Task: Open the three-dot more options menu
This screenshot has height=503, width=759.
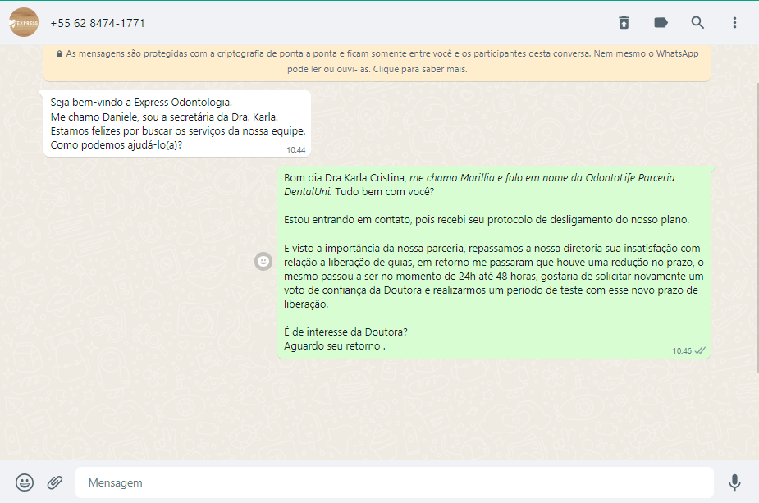Action: coord(734,23)
